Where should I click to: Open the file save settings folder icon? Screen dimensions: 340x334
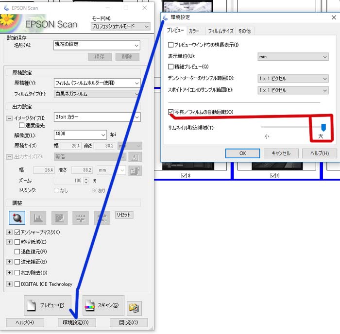(134, 308)
